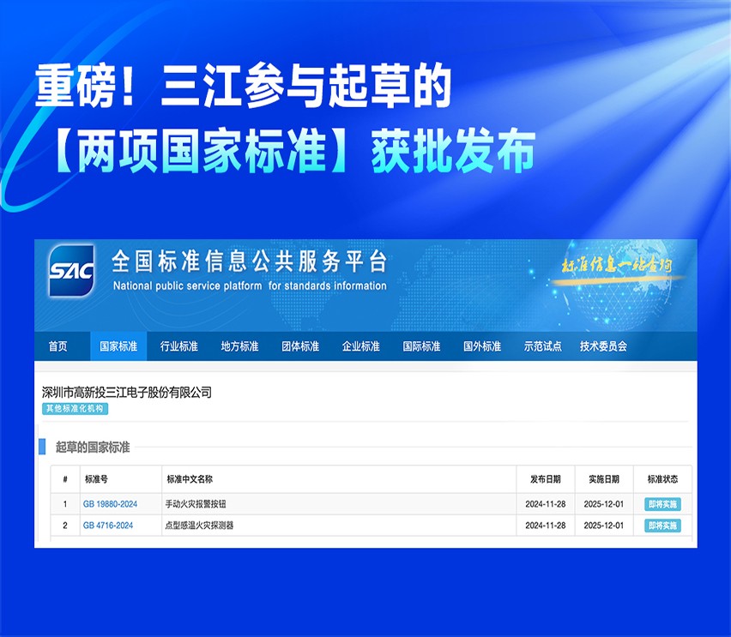The width and height of the screenshot is (731, 637).
Task: Click company name 深圳市高新投三江电子股份有限公司
Action: [127, 393]
